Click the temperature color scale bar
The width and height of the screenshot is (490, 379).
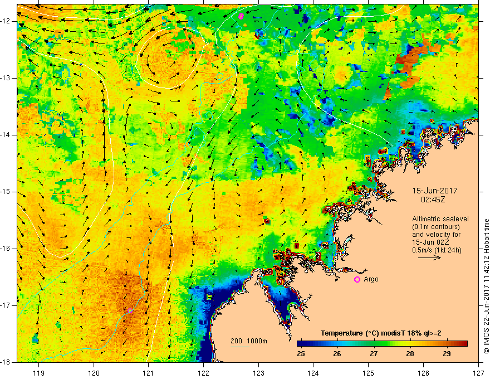(382, 343)
